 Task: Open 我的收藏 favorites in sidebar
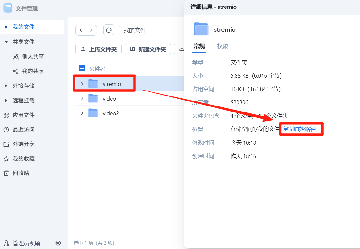[23, 159]
